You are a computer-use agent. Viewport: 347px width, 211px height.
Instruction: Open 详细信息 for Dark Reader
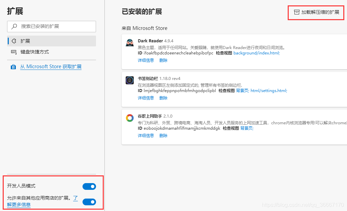tap(146, 60)
